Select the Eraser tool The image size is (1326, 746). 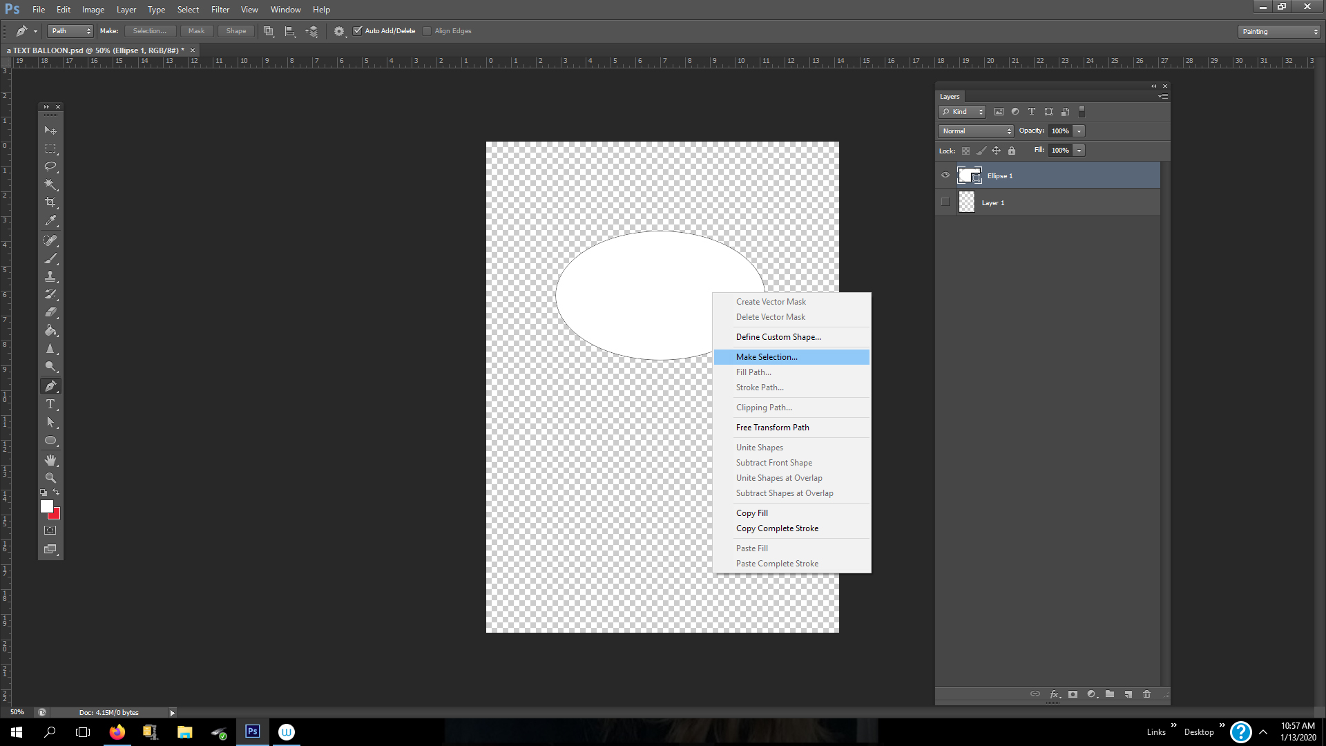[x=50, y=312]
